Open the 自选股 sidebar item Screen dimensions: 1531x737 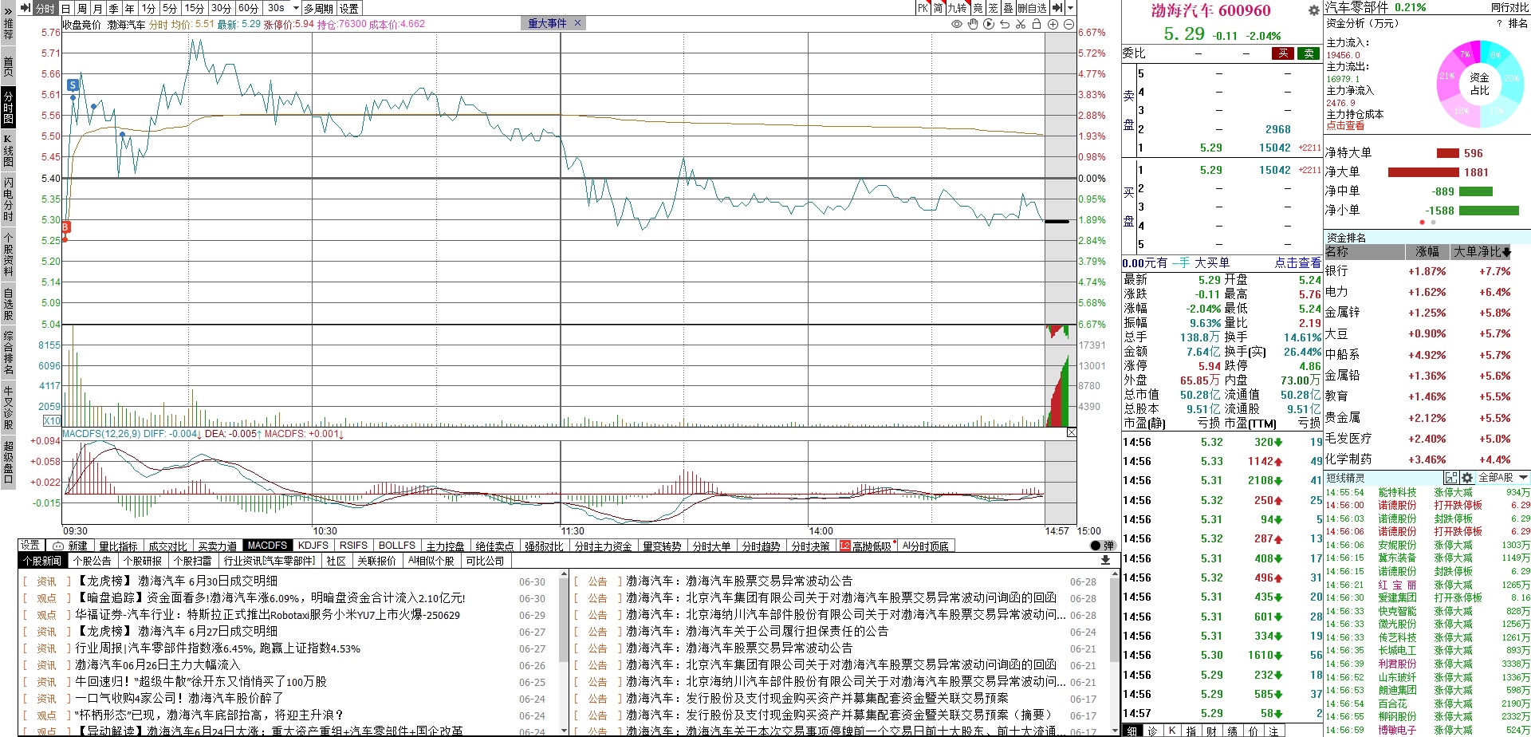[8, 305]
